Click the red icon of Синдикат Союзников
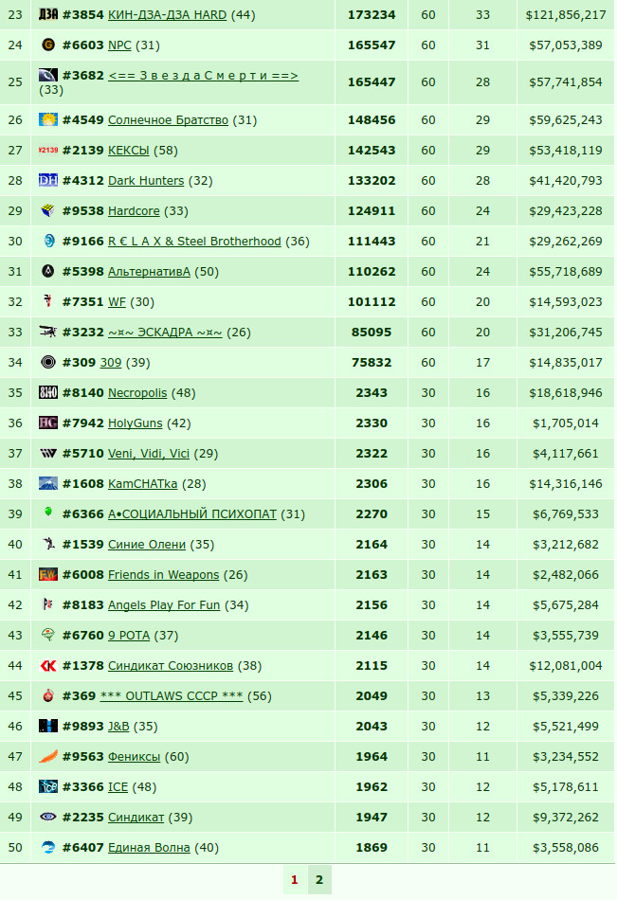Viewport: 617px width, 900px height. pyautogui.click(x=48, y=666)
